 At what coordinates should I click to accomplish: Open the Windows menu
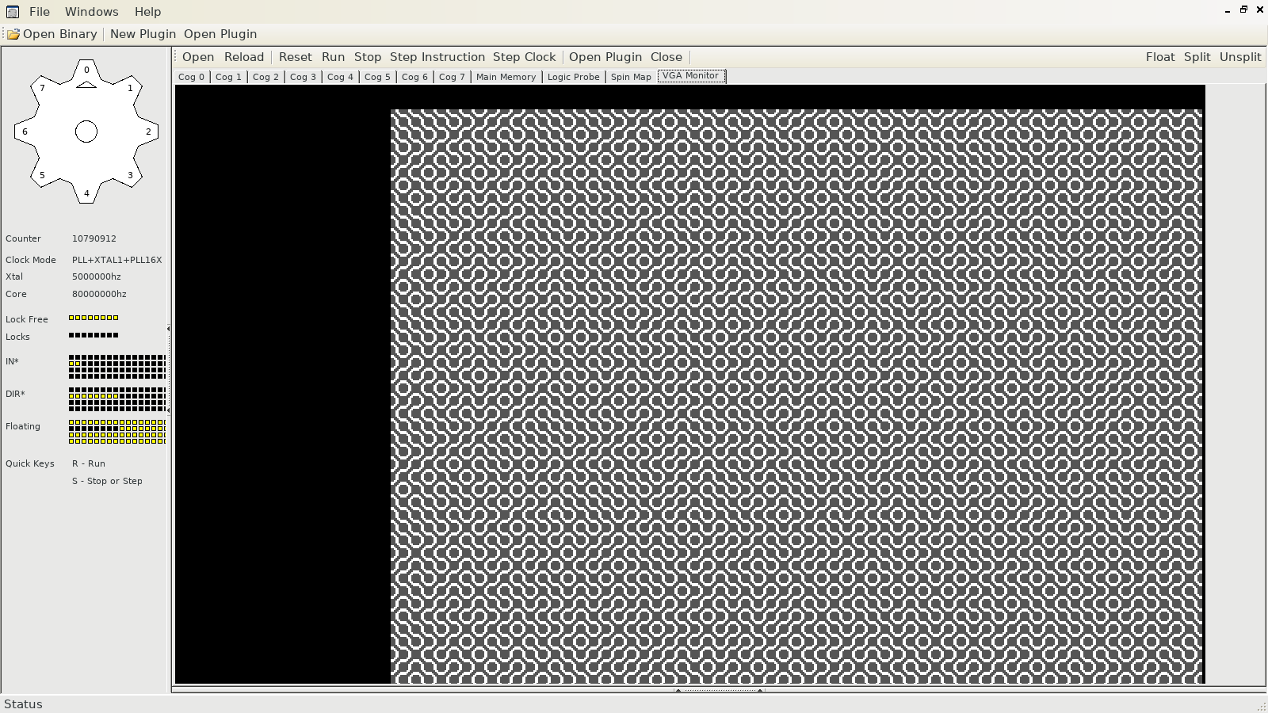(91, 12)
